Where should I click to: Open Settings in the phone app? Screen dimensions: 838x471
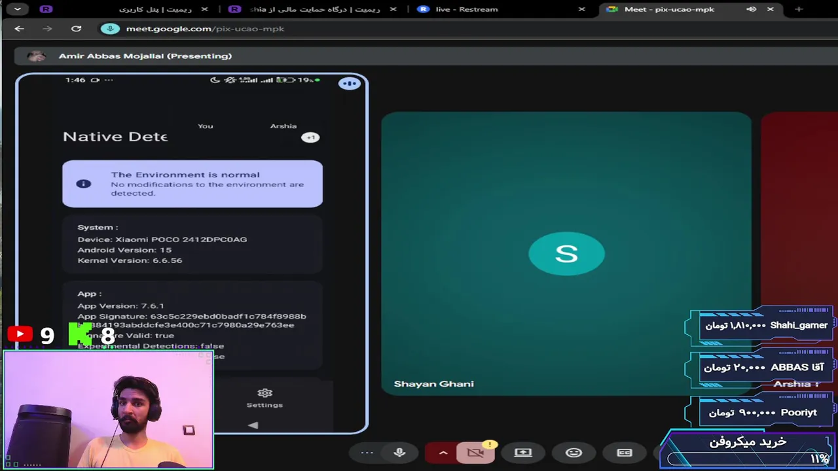coord(264,397)
